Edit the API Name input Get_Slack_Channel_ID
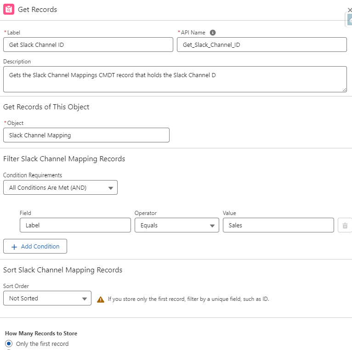The height and width of the screenshot is (350, 352). 262,45
